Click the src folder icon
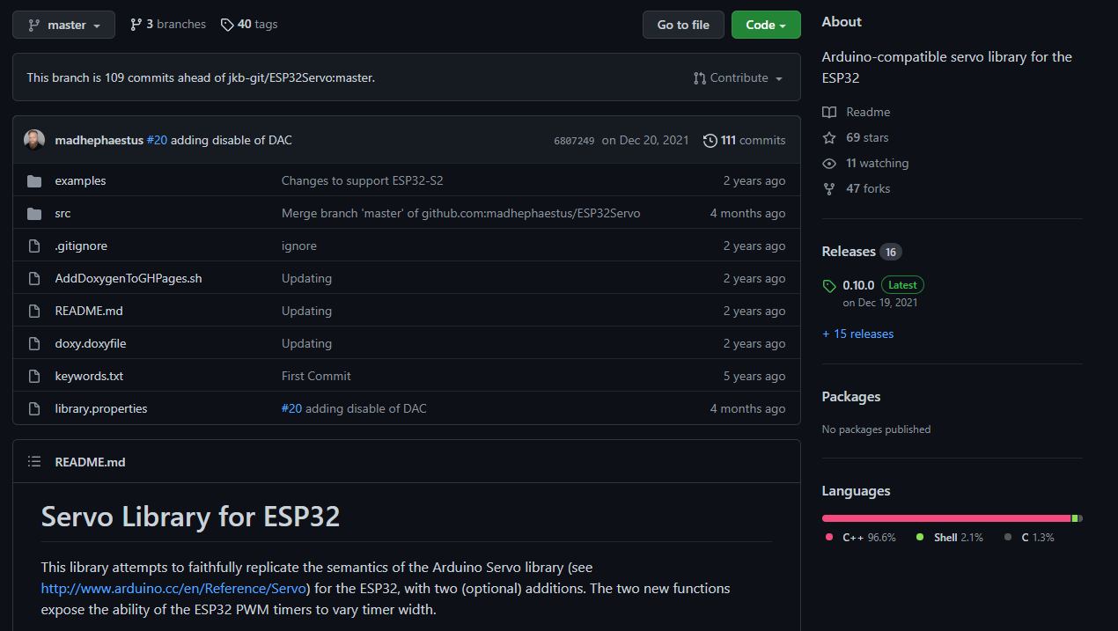This screenshot has height=631, width=1118. click(x=34, y=214)
